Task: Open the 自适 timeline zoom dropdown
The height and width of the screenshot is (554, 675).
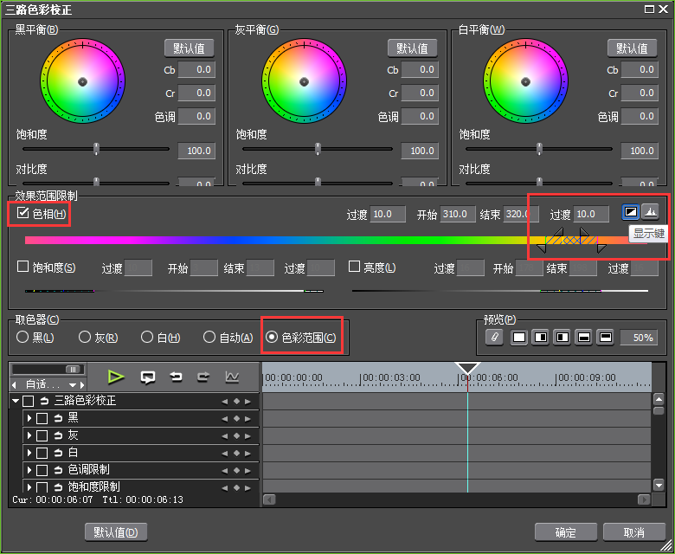Action: (73, 385)
